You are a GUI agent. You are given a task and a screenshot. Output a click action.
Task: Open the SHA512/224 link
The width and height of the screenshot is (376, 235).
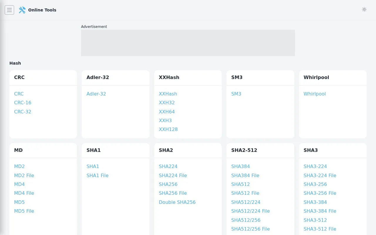point(246,202)
